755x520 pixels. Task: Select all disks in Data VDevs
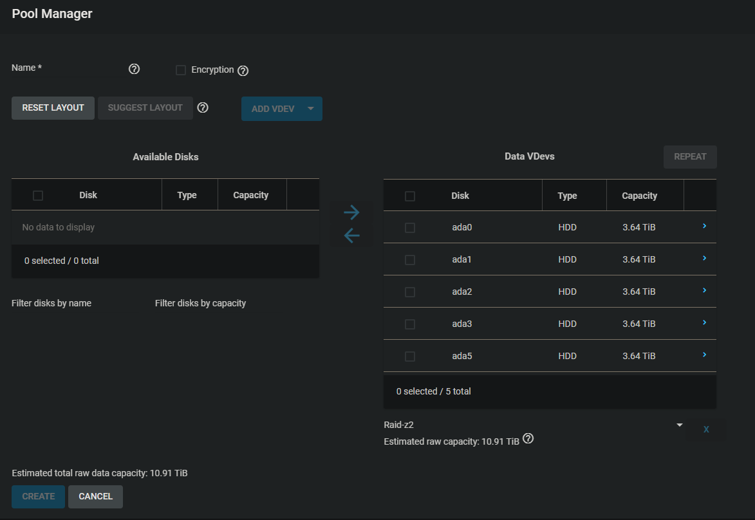pyautogui.click(x=410, y=196)
